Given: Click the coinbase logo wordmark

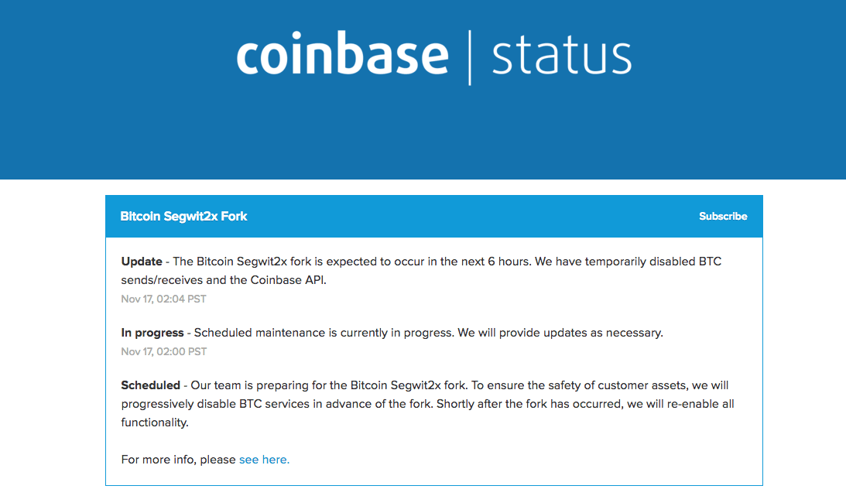Looking at the screenshot, I should click(342, 56).
